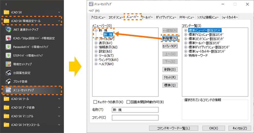Click キャンセル(Z) button

pyautogui.click(x=240, y=128)
